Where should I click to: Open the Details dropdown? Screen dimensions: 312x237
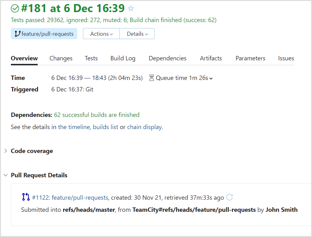pyautogui.click(x=137, y=34)
